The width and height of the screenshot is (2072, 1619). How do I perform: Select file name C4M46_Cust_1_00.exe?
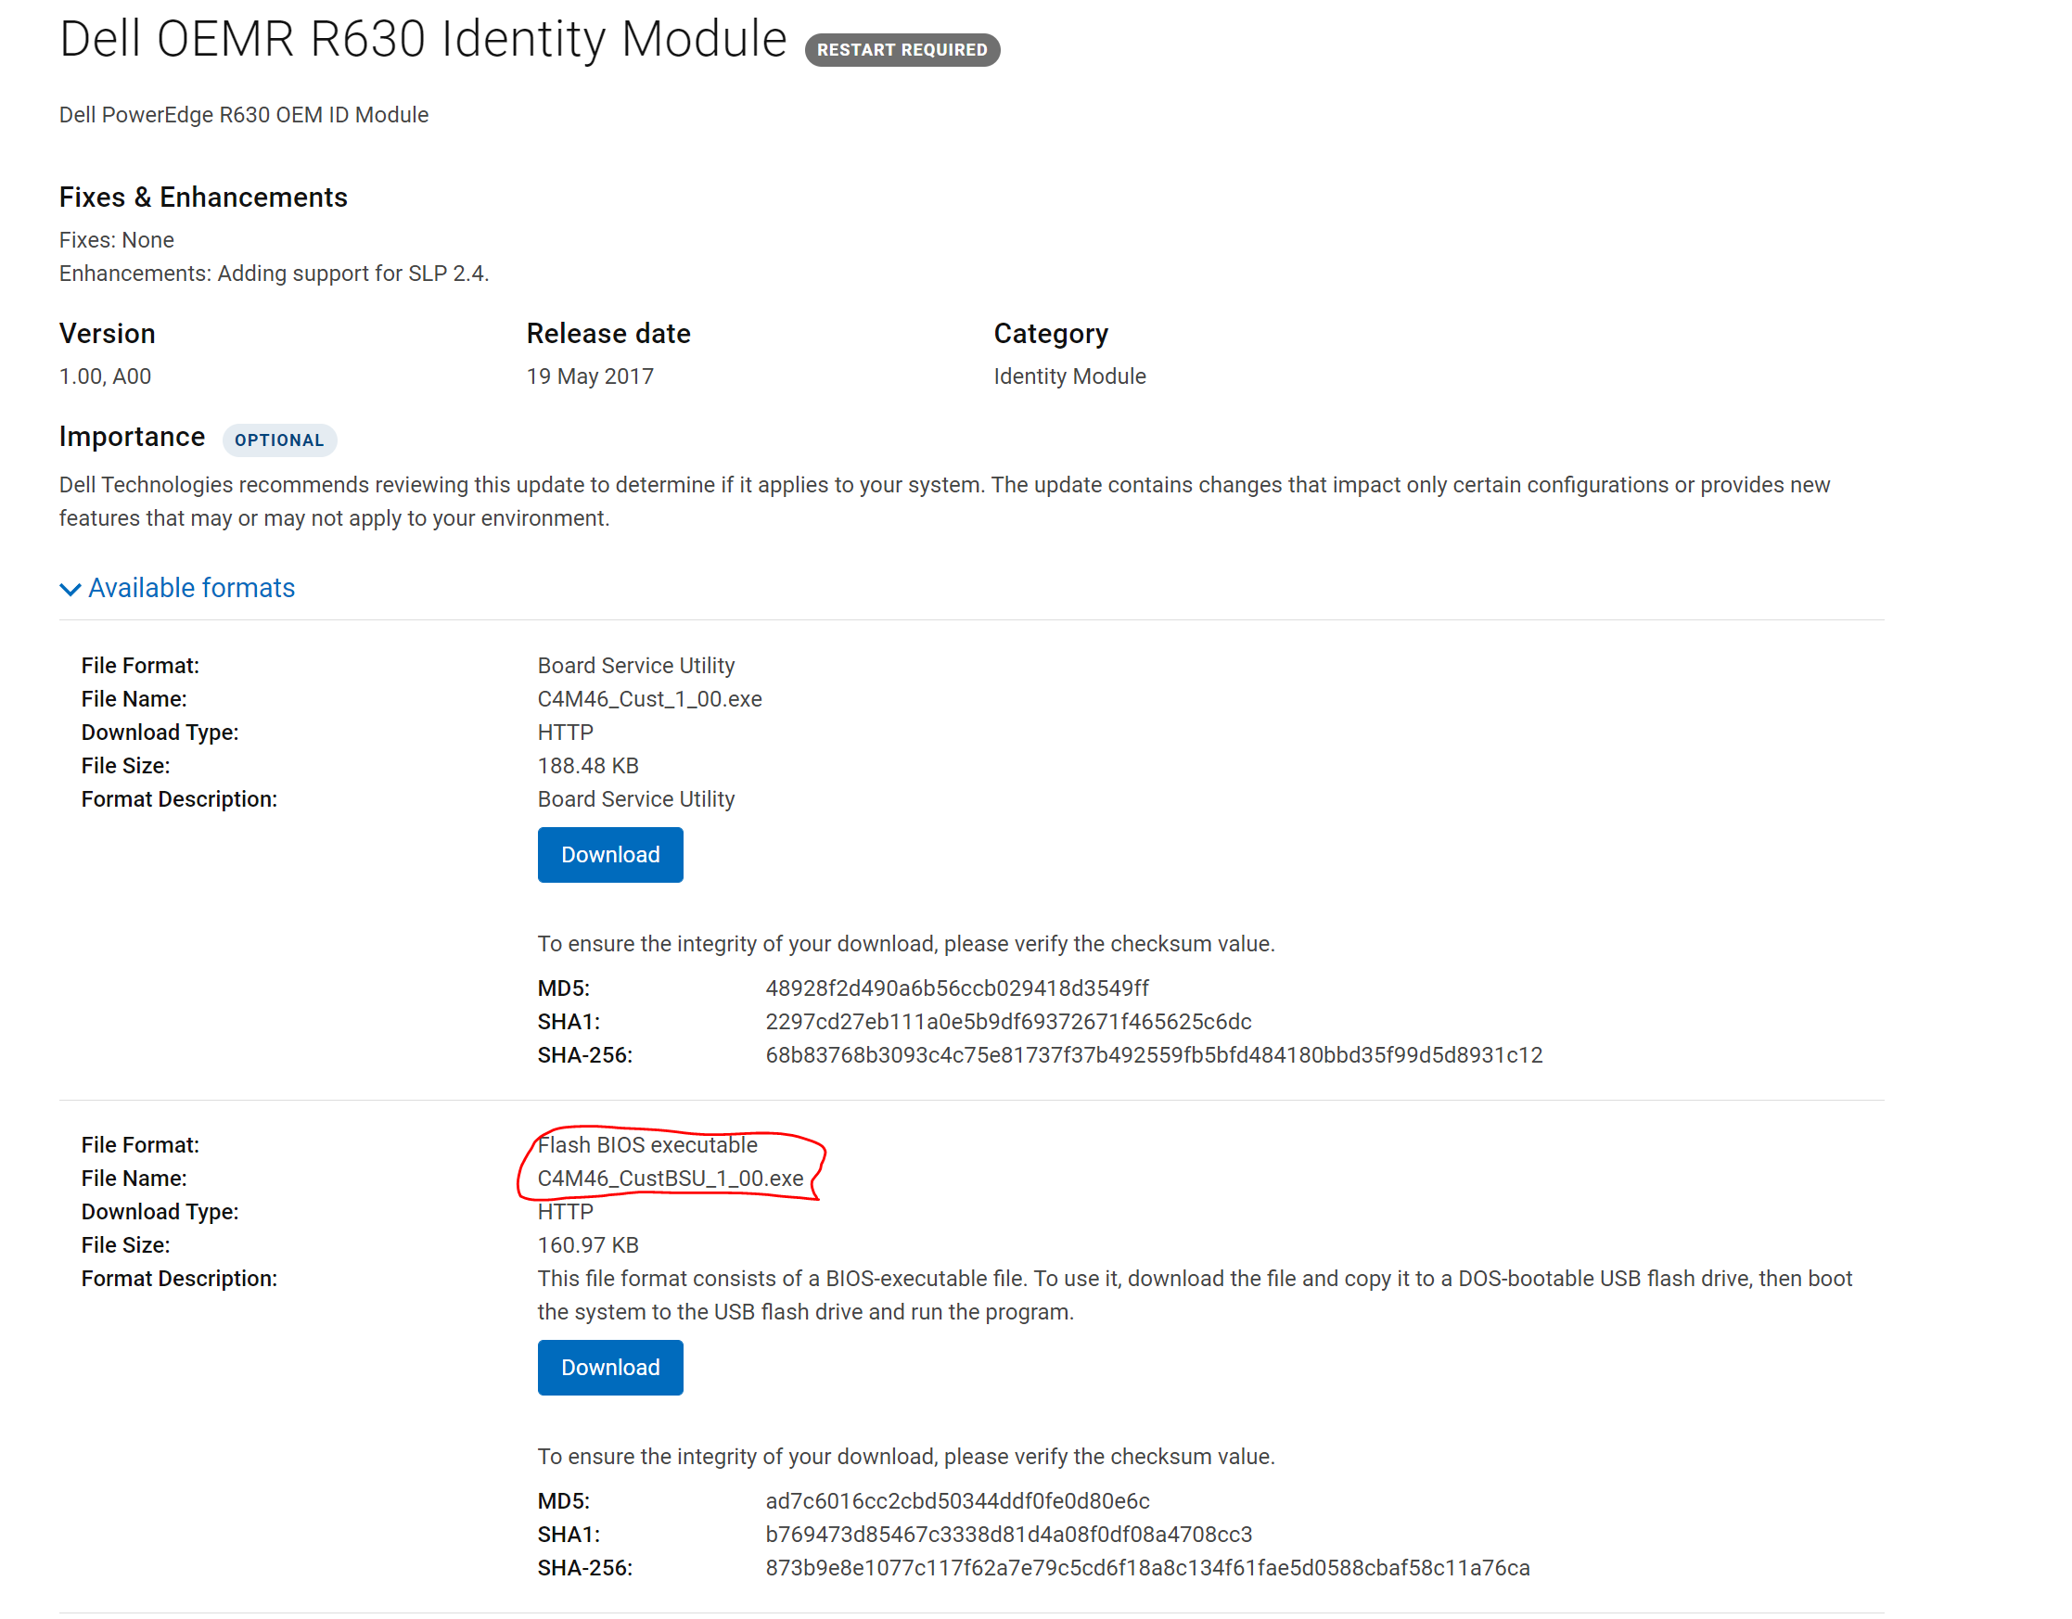[x=650, y=700]
